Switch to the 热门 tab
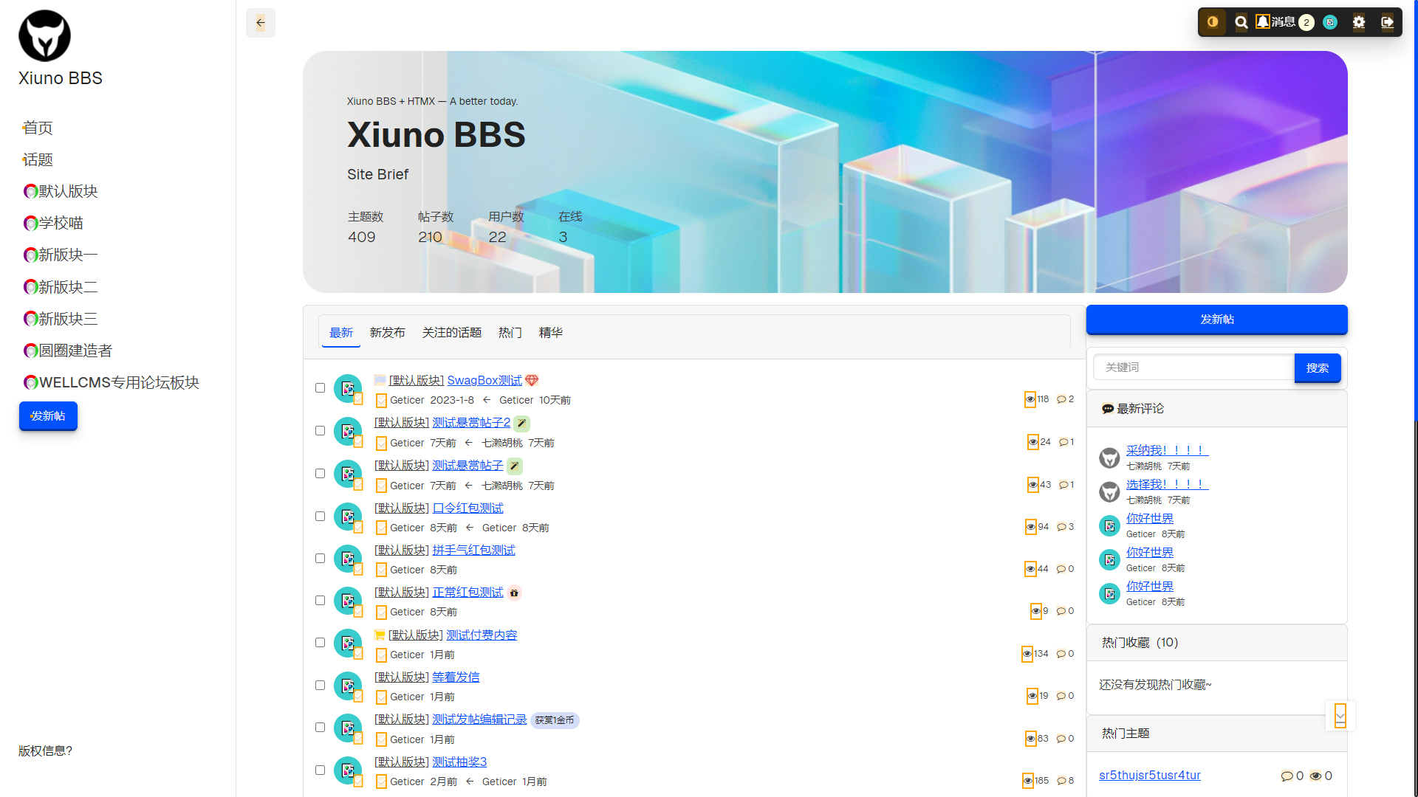 pos(510,333)
